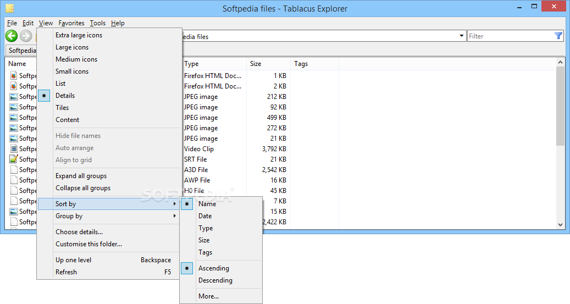Click image icon of 21 KB JPEG
This screenshot has height=304, width=570.
click(14, 139)
